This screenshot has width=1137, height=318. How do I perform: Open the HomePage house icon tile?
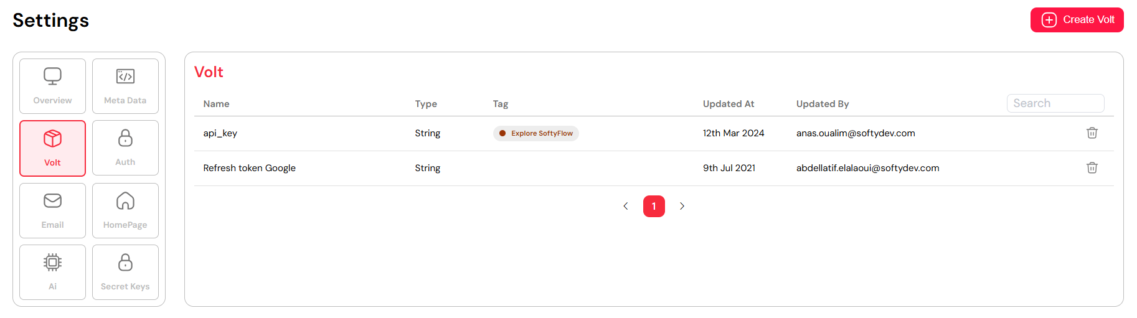click(125, 210)
